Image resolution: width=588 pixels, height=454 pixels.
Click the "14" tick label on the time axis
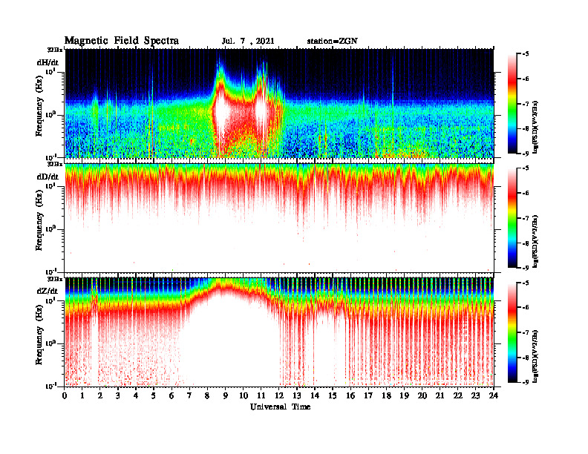[315, 395]
